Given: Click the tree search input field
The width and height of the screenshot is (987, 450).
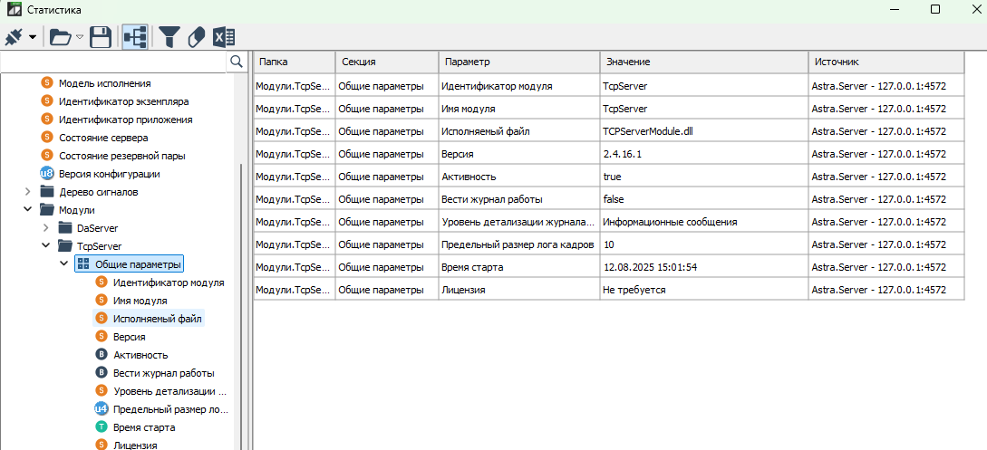Looking at the screenshot, I should [x=111, y=62].
